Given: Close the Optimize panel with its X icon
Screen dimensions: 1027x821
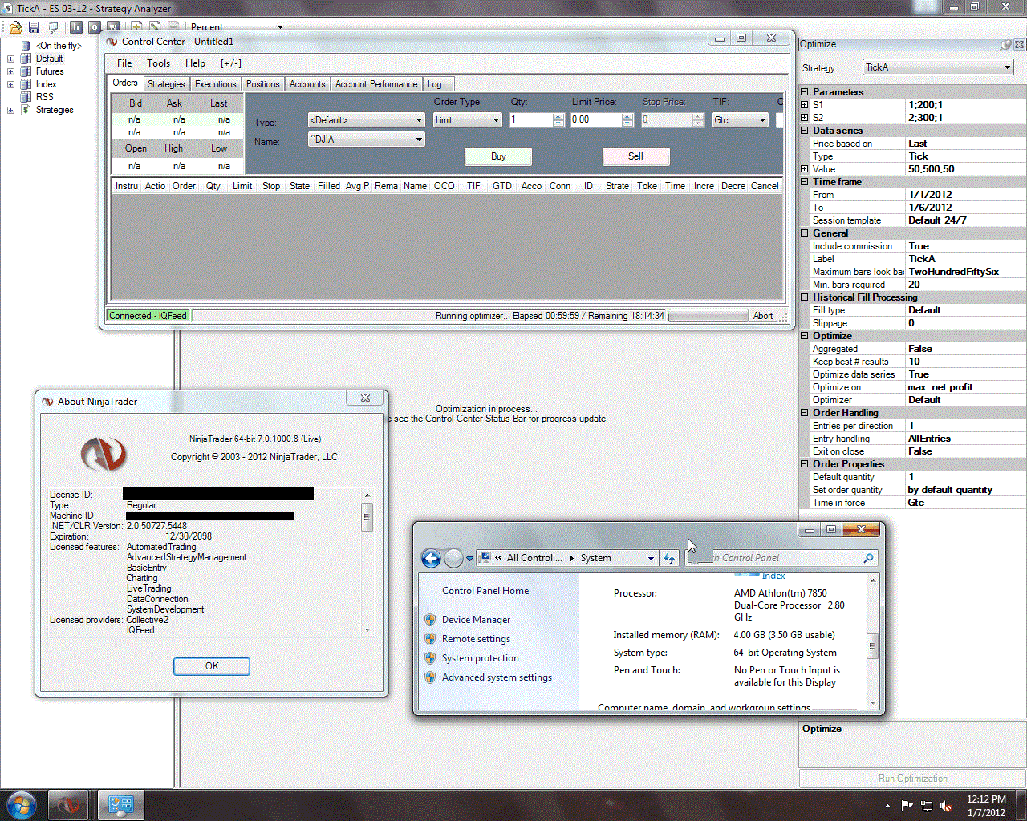Looking at the screenshot, I should click(x=1020, y=45).
